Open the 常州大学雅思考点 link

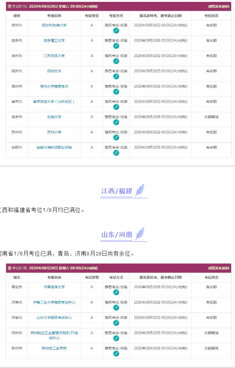[x=54, y=86]
